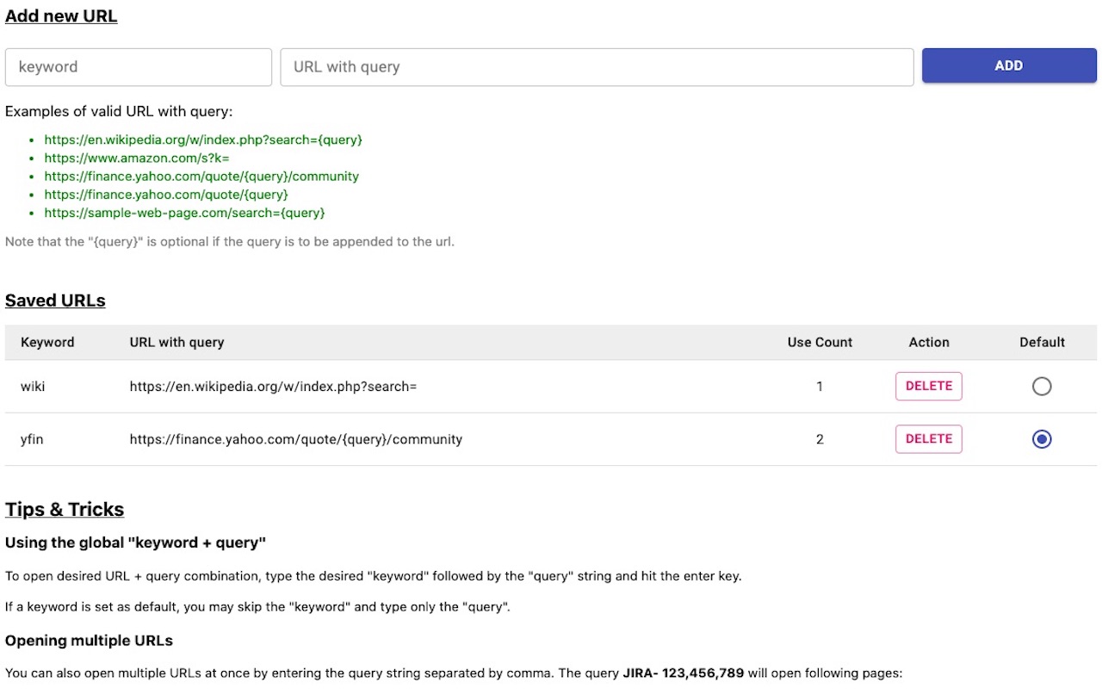Delete the wiki keyword entry

[928, 386]
